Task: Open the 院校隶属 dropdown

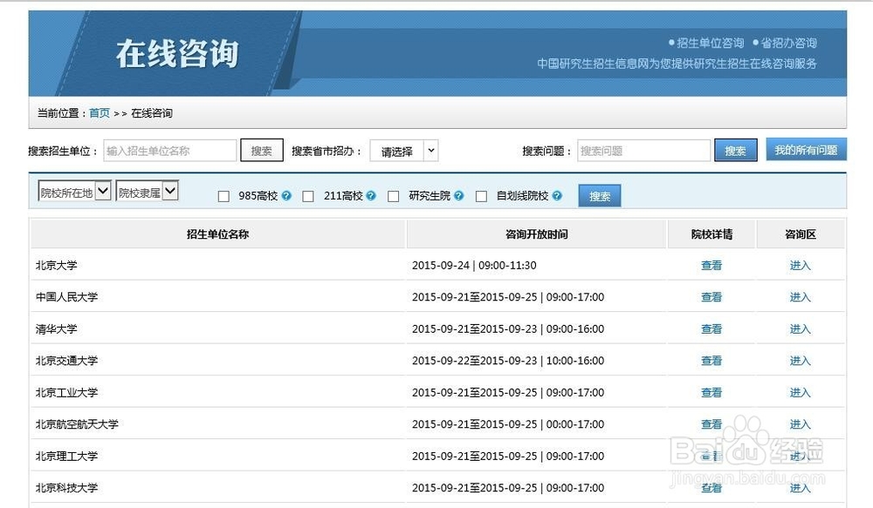Action: (147, 192)
